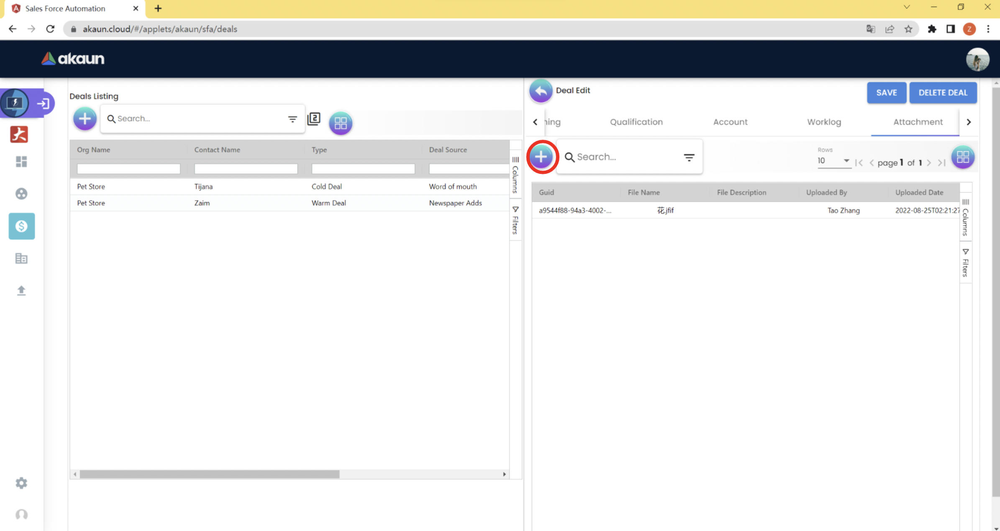Toggle the Deals Listing Columns side panel
The image size is (1000, 531).
tap(515, 175)
